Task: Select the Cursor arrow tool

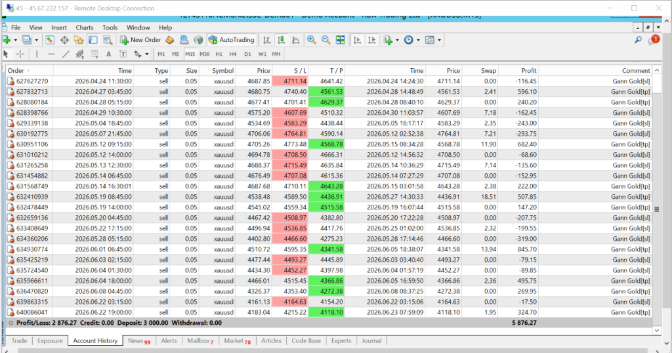Action: 6,54
